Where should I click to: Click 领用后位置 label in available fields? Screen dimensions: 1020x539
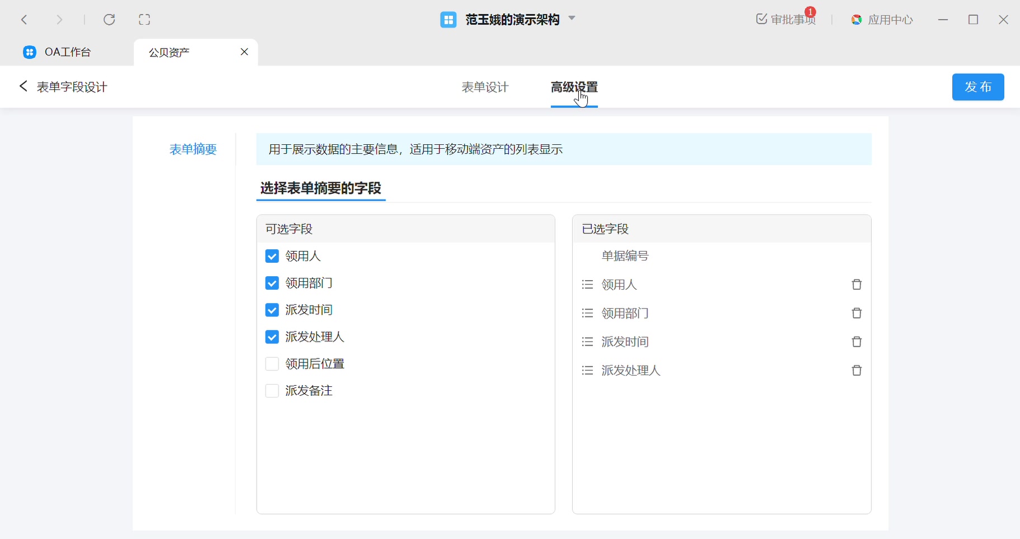click(x=315, y=363)
